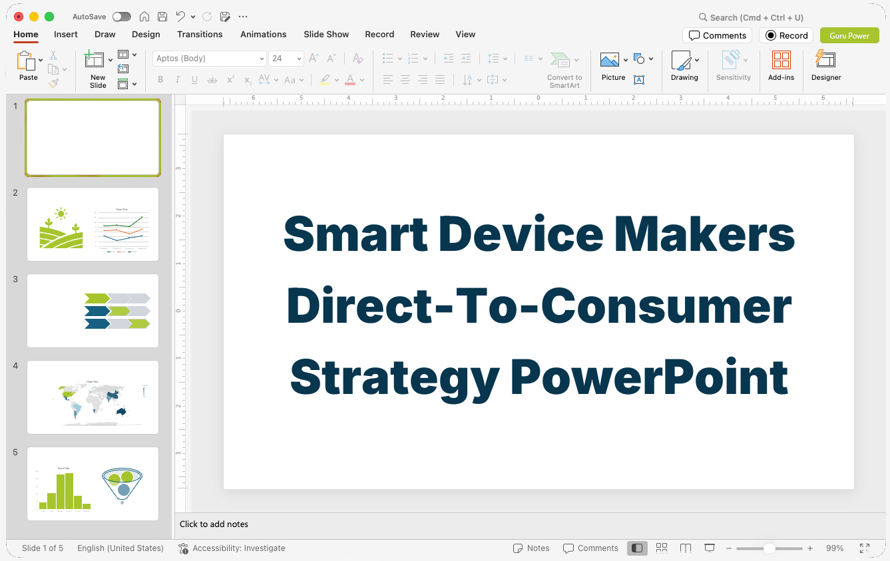
Task: Click the text highlight yellow swatch
Action: coord(325,80)
